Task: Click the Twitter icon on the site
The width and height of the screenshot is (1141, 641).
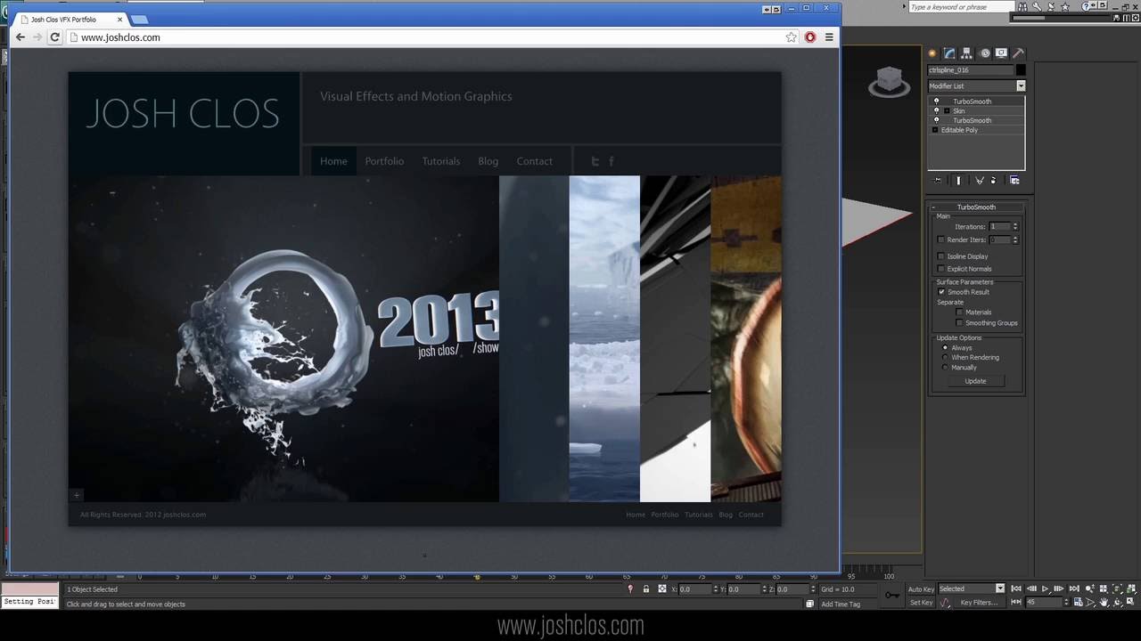Action: pos(595,161)
